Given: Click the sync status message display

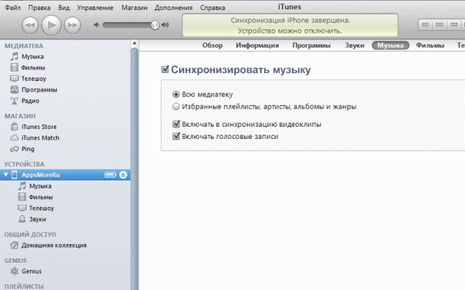Looking at the screenshot, I should click(290, 26).
